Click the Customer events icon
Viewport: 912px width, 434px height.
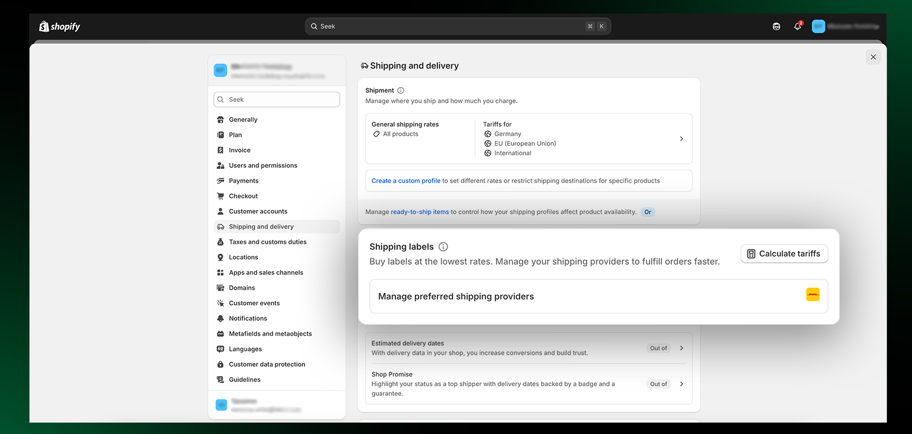point(220,303)
